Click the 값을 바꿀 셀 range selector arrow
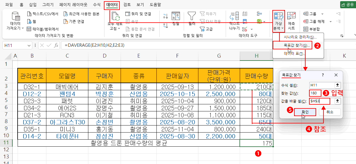 [x=338, y=101]
